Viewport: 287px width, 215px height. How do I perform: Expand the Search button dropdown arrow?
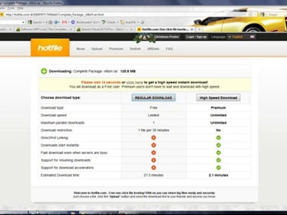click(x=43, y=22)
